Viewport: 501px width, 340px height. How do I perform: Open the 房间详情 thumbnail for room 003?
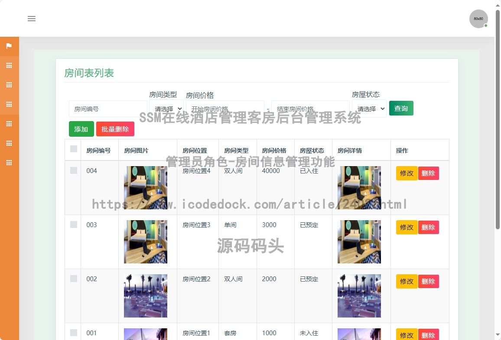pyautogui.click(x=359, y=242)
